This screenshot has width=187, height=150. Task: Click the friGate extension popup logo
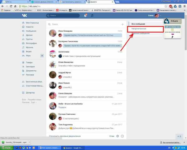[166, 21]
